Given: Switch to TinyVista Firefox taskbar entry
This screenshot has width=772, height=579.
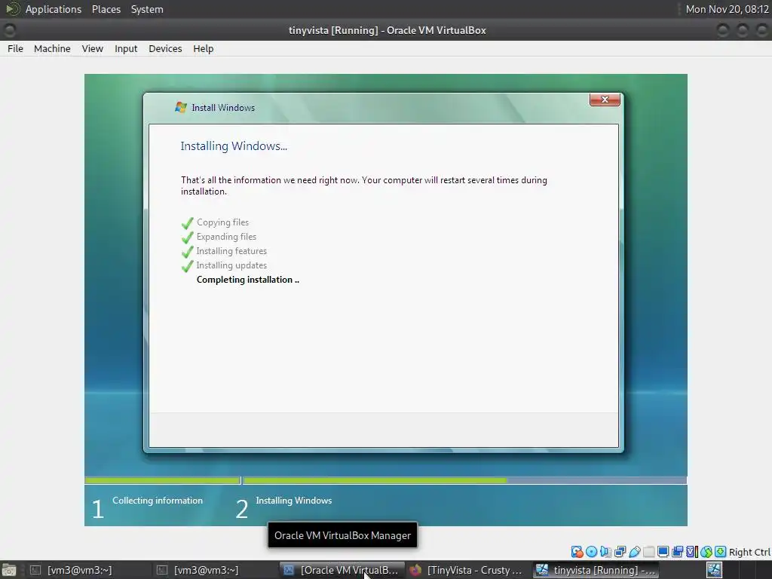Looking at the screenshot, I should pos(467,570).
